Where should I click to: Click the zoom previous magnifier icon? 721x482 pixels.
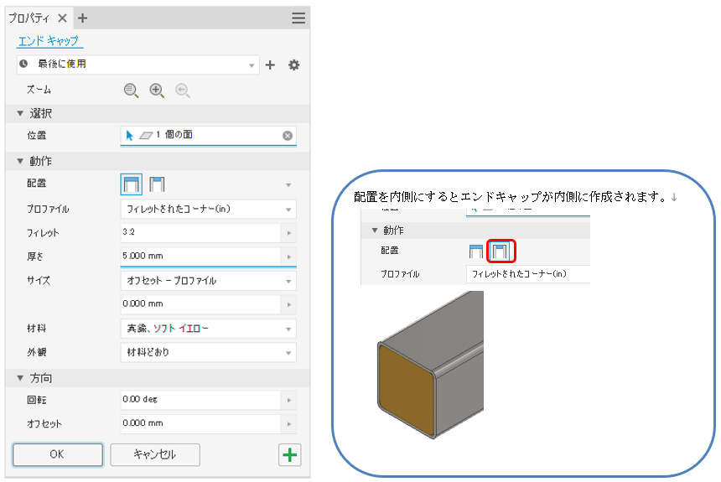[x=183, y=91]
